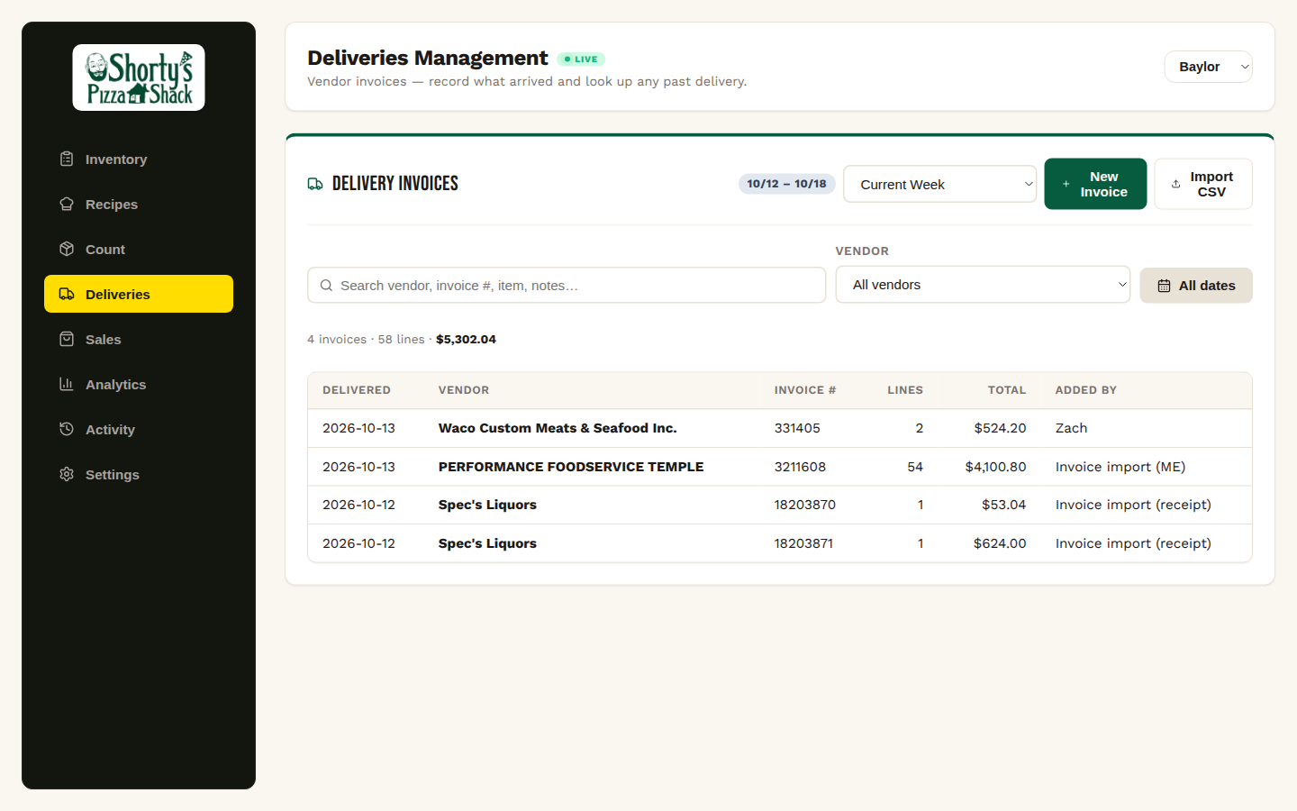Select invoice number 18203870
Viewport: 1297px width, 811px height.
[805, 505]
